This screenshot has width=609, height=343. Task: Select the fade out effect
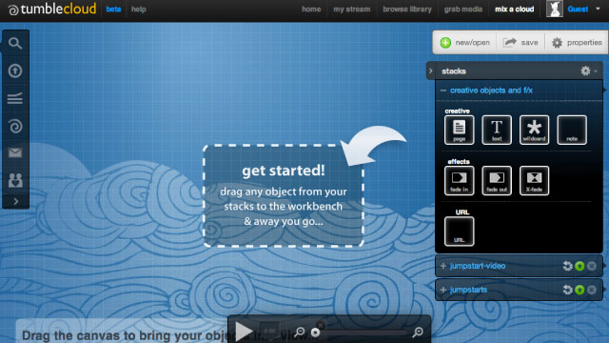pos(497,180)
